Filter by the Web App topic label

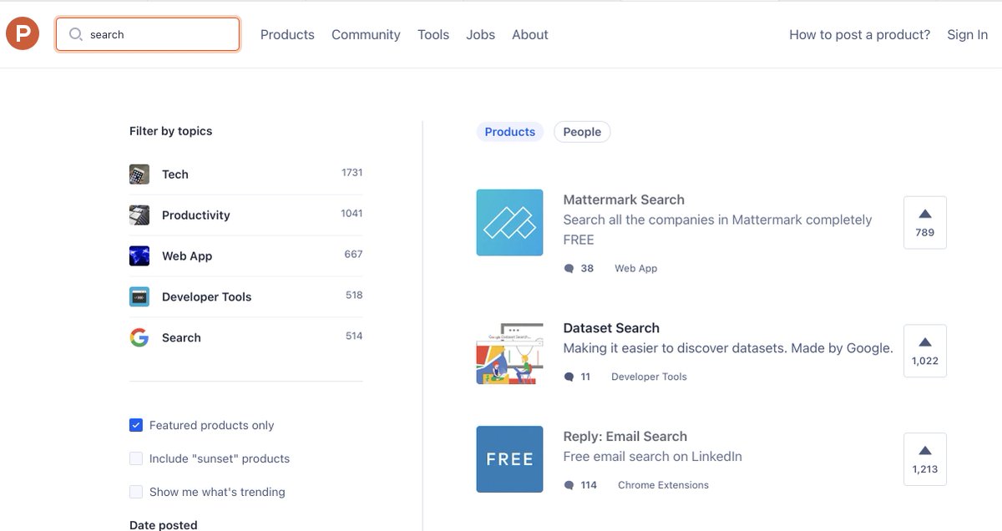[187, 255]
